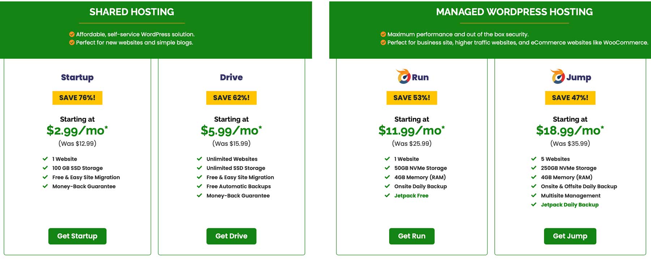Choose the Get Jump plan button
The image size is (651, 259).
(570, 236)
